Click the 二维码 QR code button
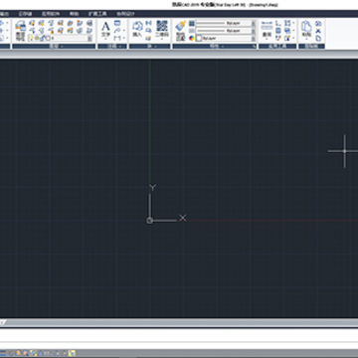 coord(162,29)
